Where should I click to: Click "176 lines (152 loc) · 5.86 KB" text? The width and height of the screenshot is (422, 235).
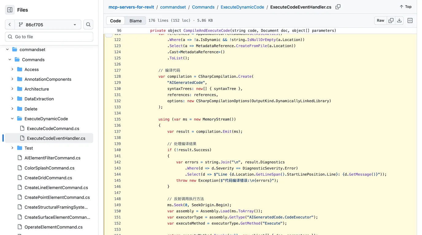(x=181, y=21)
